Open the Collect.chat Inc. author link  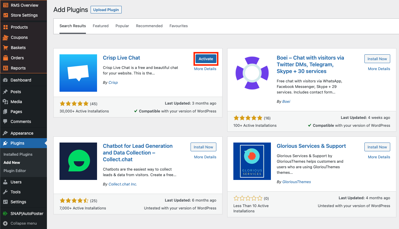click(123, 184)
